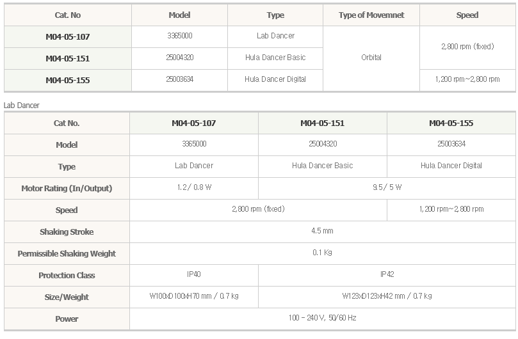
Task: Select M04-05-151 in the top table
Action: [x=68, y=58]
